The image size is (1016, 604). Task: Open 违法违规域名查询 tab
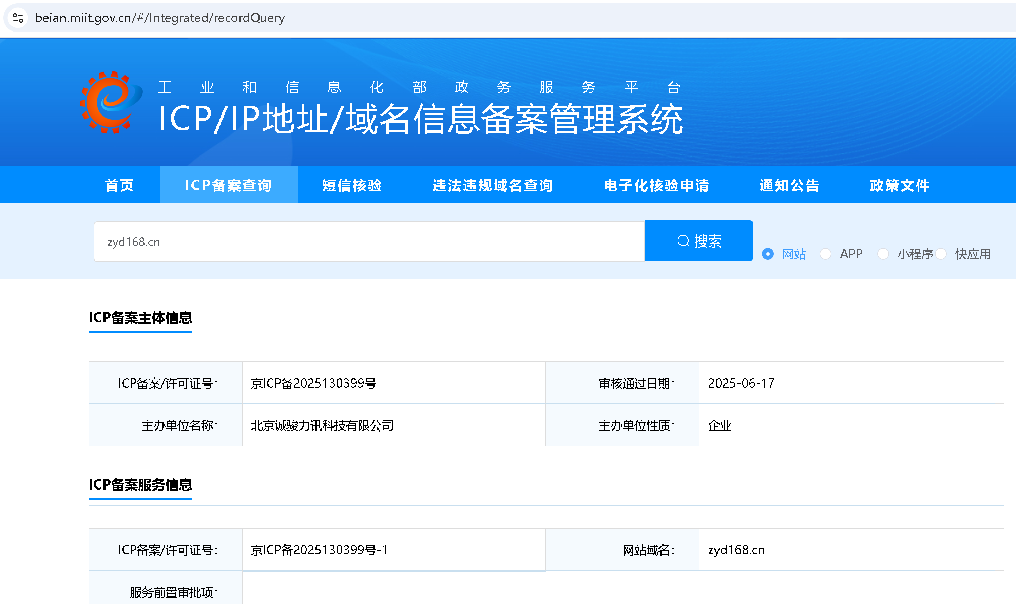[492, 185]
